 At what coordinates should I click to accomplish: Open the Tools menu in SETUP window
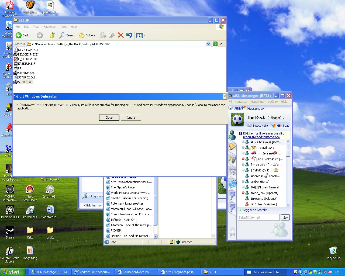click(x=63, y=27)
